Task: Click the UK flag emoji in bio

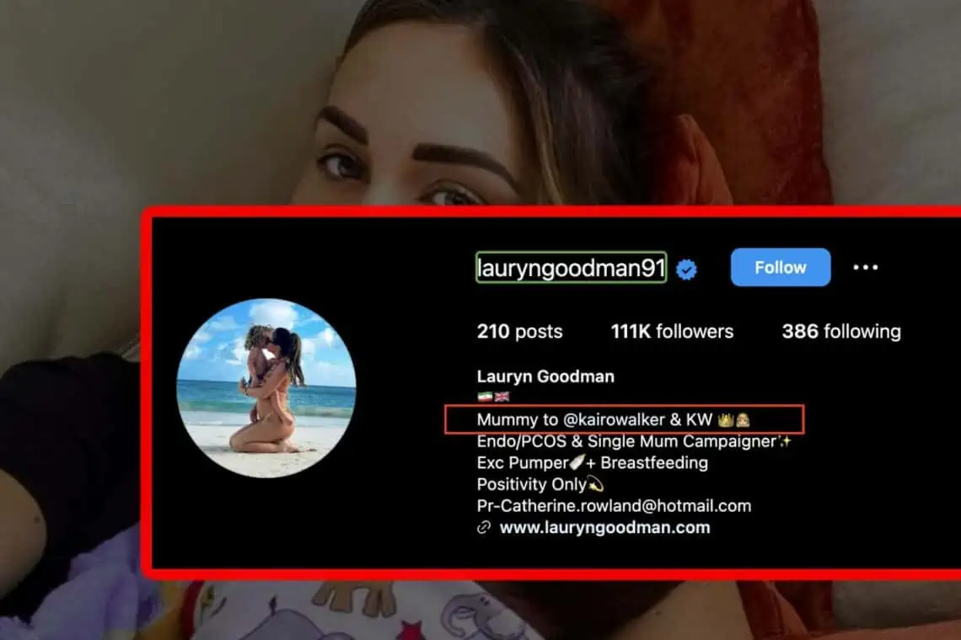Action: [x=502, y=397]
